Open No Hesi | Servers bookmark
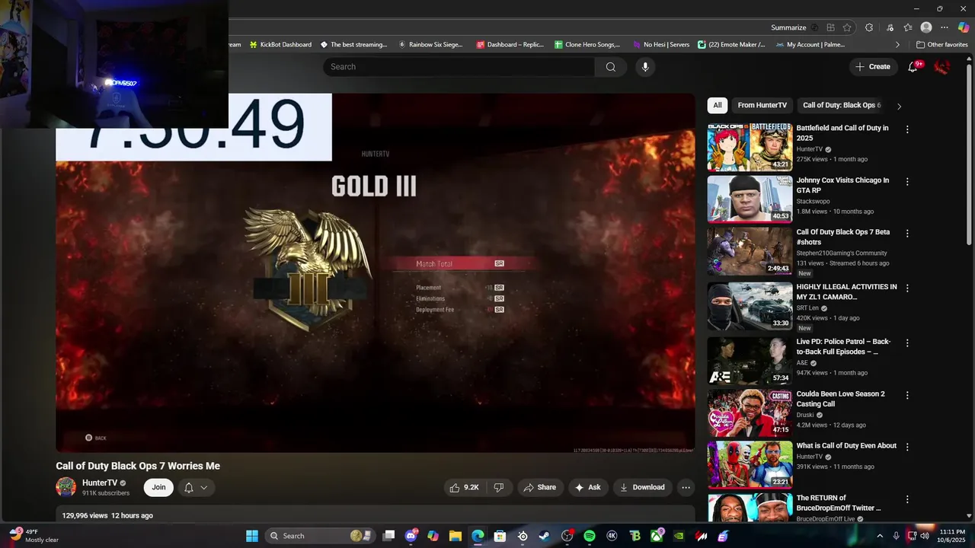Screen dimensions: 975x548 tap(661, 45)
